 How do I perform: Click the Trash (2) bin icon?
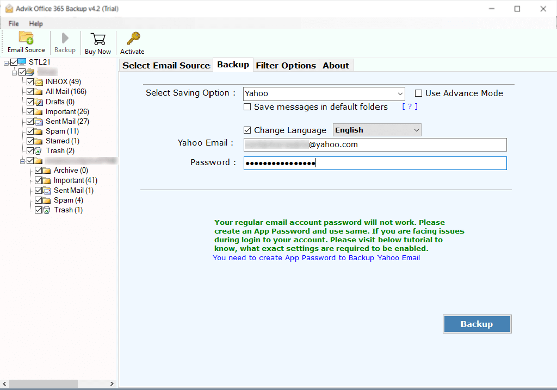pyautogui.click(x=39, y=151)
